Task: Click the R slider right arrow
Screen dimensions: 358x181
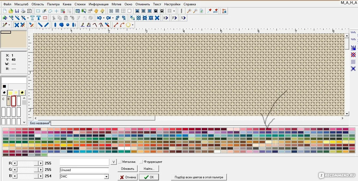Action: (x=41, y=163)
